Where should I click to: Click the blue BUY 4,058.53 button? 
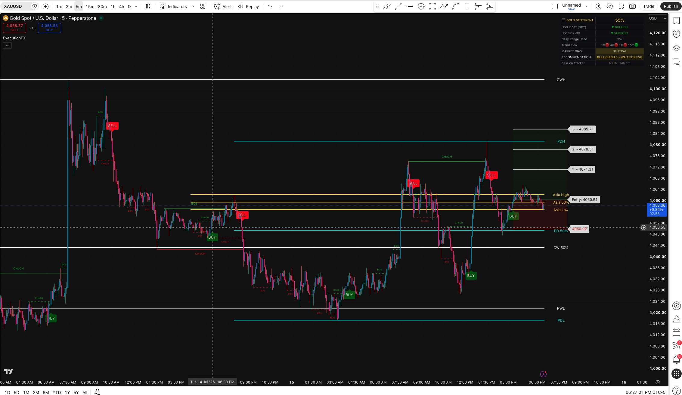[x=49, y=28]
